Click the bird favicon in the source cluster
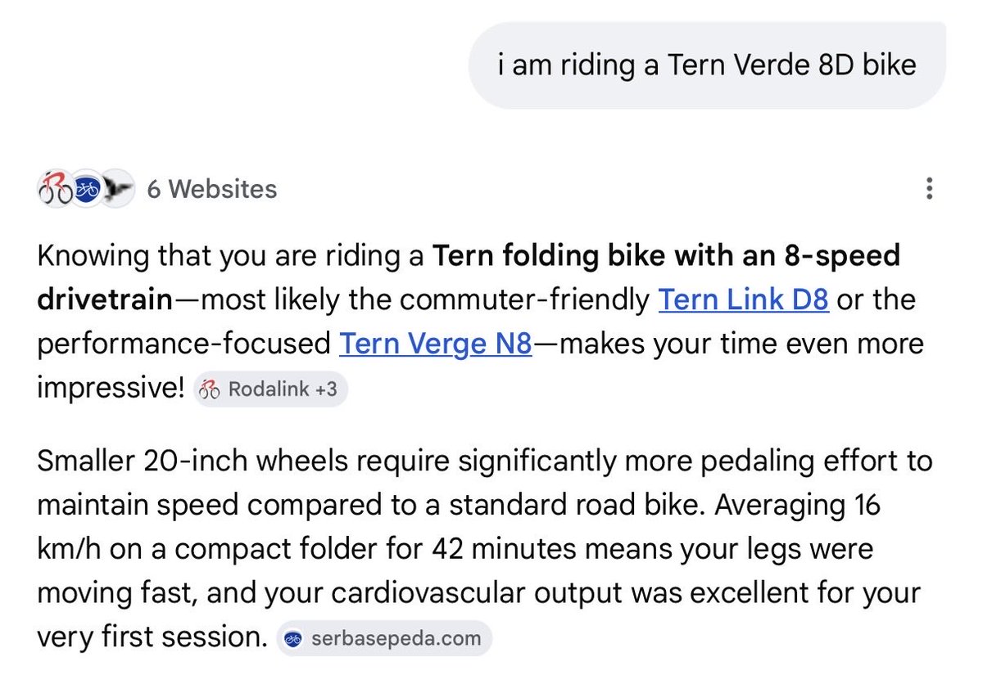The width and height of the screenshot is (983, 693). [x=119, y=189]
